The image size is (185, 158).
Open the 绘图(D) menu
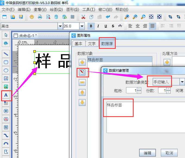tap(56, 9)
